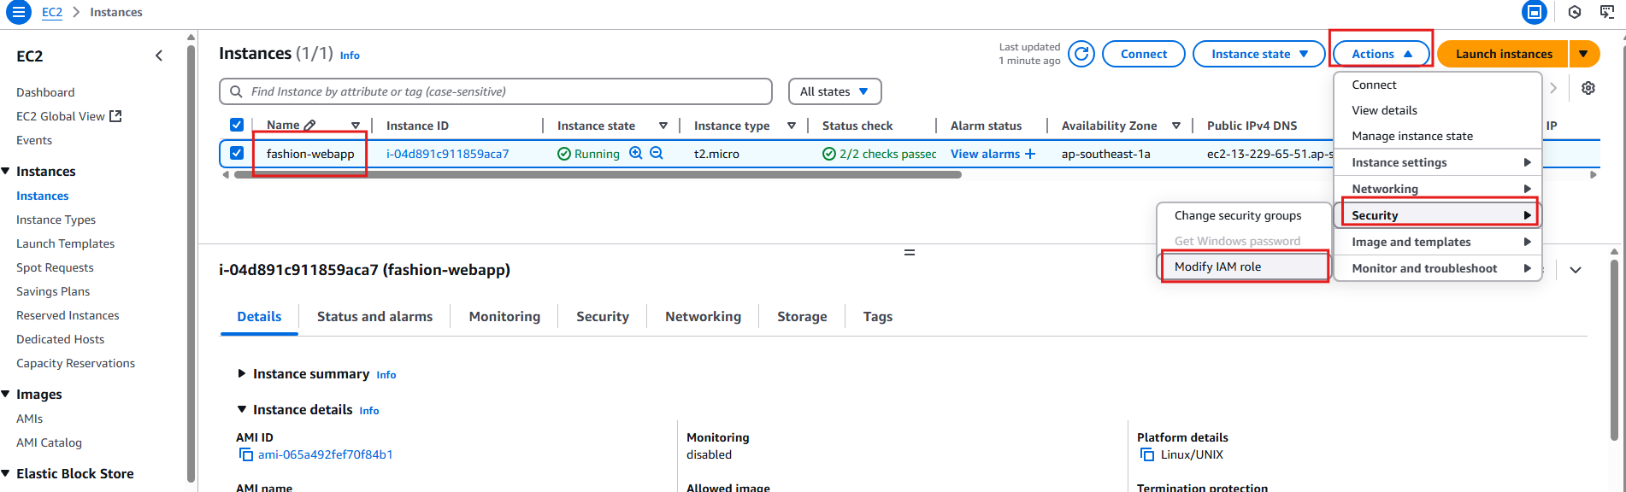Go to the next page of instances

[x=1553, y=88]
